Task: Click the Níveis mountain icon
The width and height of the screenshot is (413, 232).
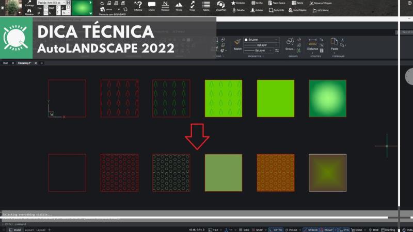Action: coord(179,6)
